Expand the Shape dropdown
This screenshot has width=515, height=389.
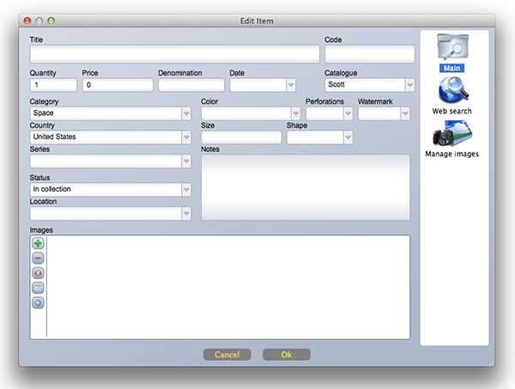click(348, 137)
